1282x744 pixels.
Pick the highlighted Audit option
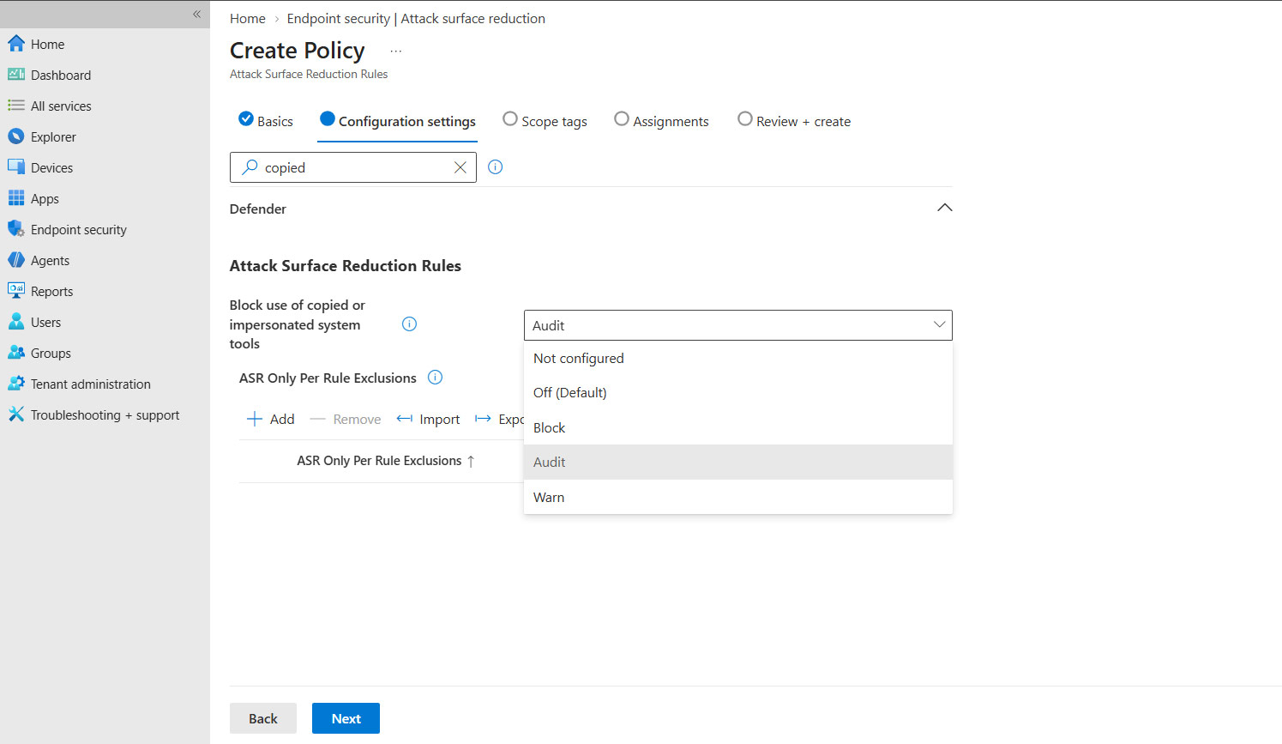tap(738, 462)
